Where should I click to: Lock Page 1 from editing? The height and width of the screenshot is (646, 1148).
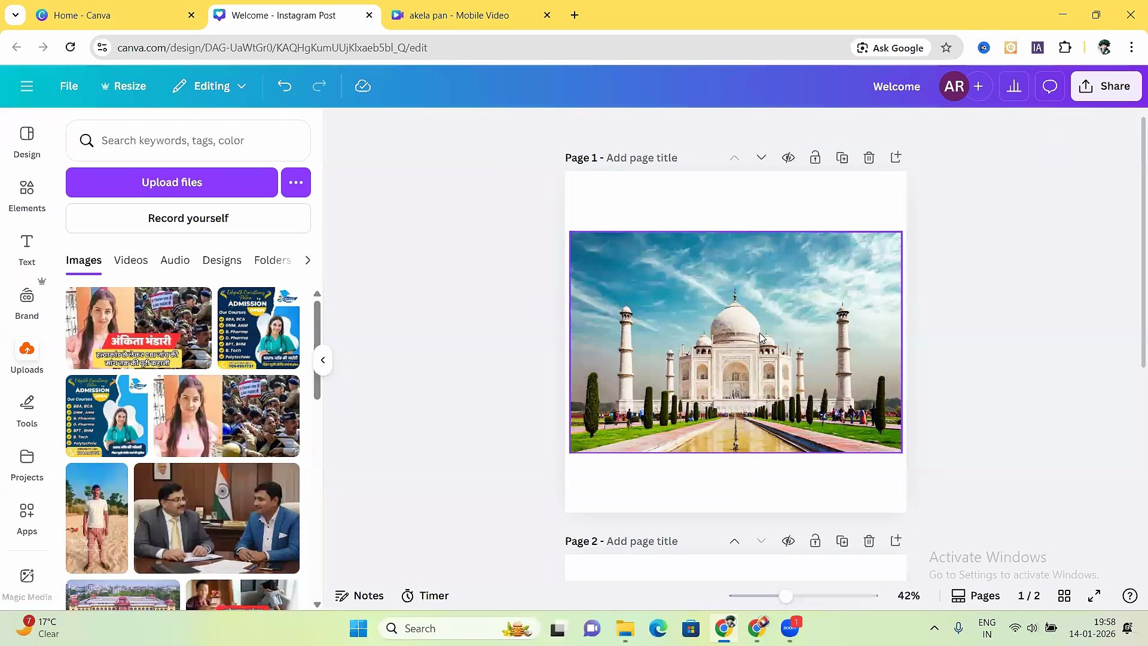click(815, 157)
